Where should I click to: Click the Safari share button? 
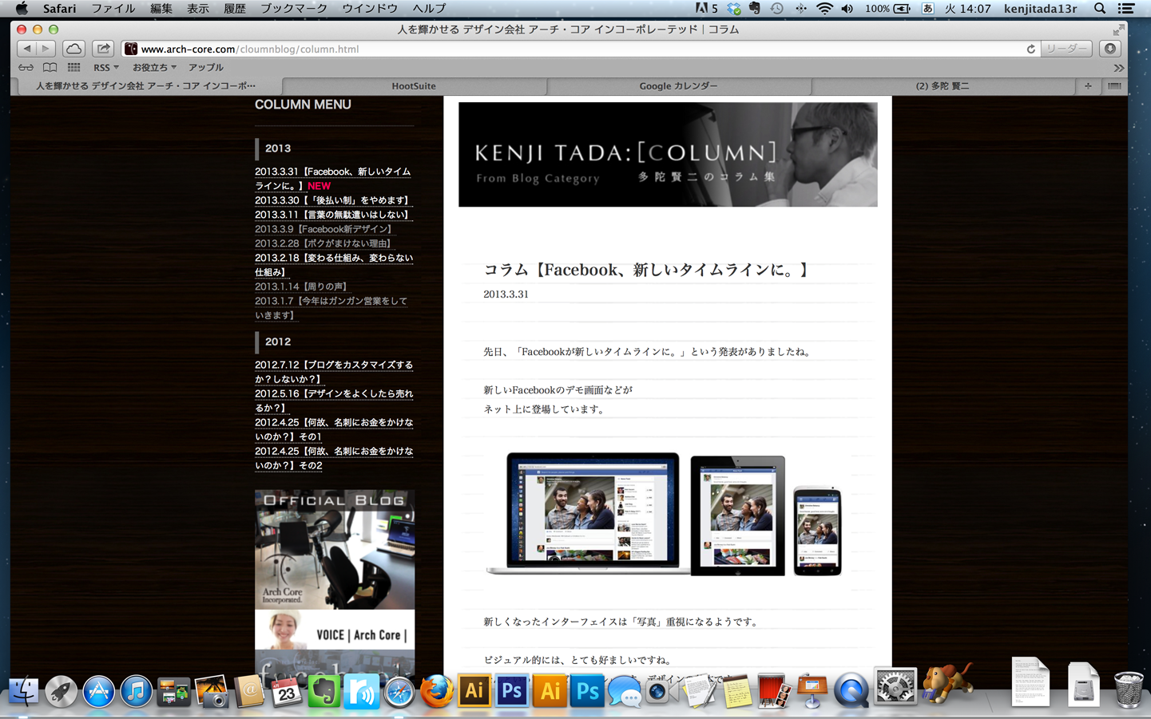[x=103, y=49]
